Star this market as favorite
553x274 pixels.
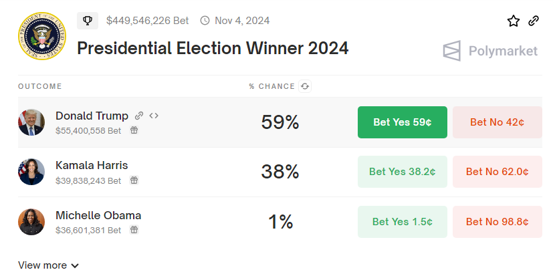[x=514, y=21]
